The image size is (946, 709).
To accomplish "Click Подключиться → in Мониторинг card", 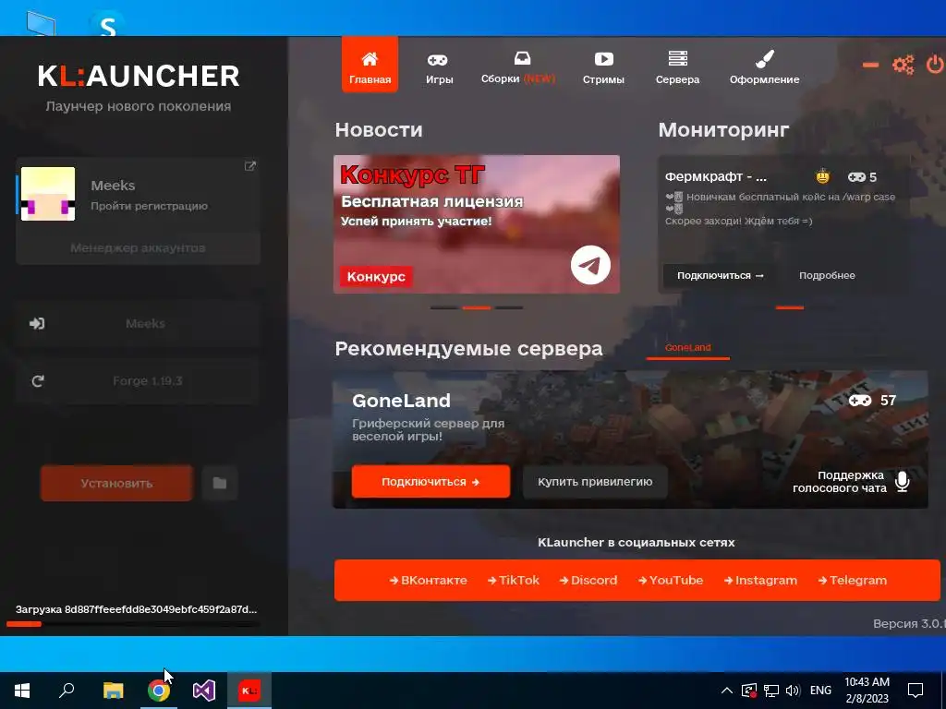I will tap(720, 275).
